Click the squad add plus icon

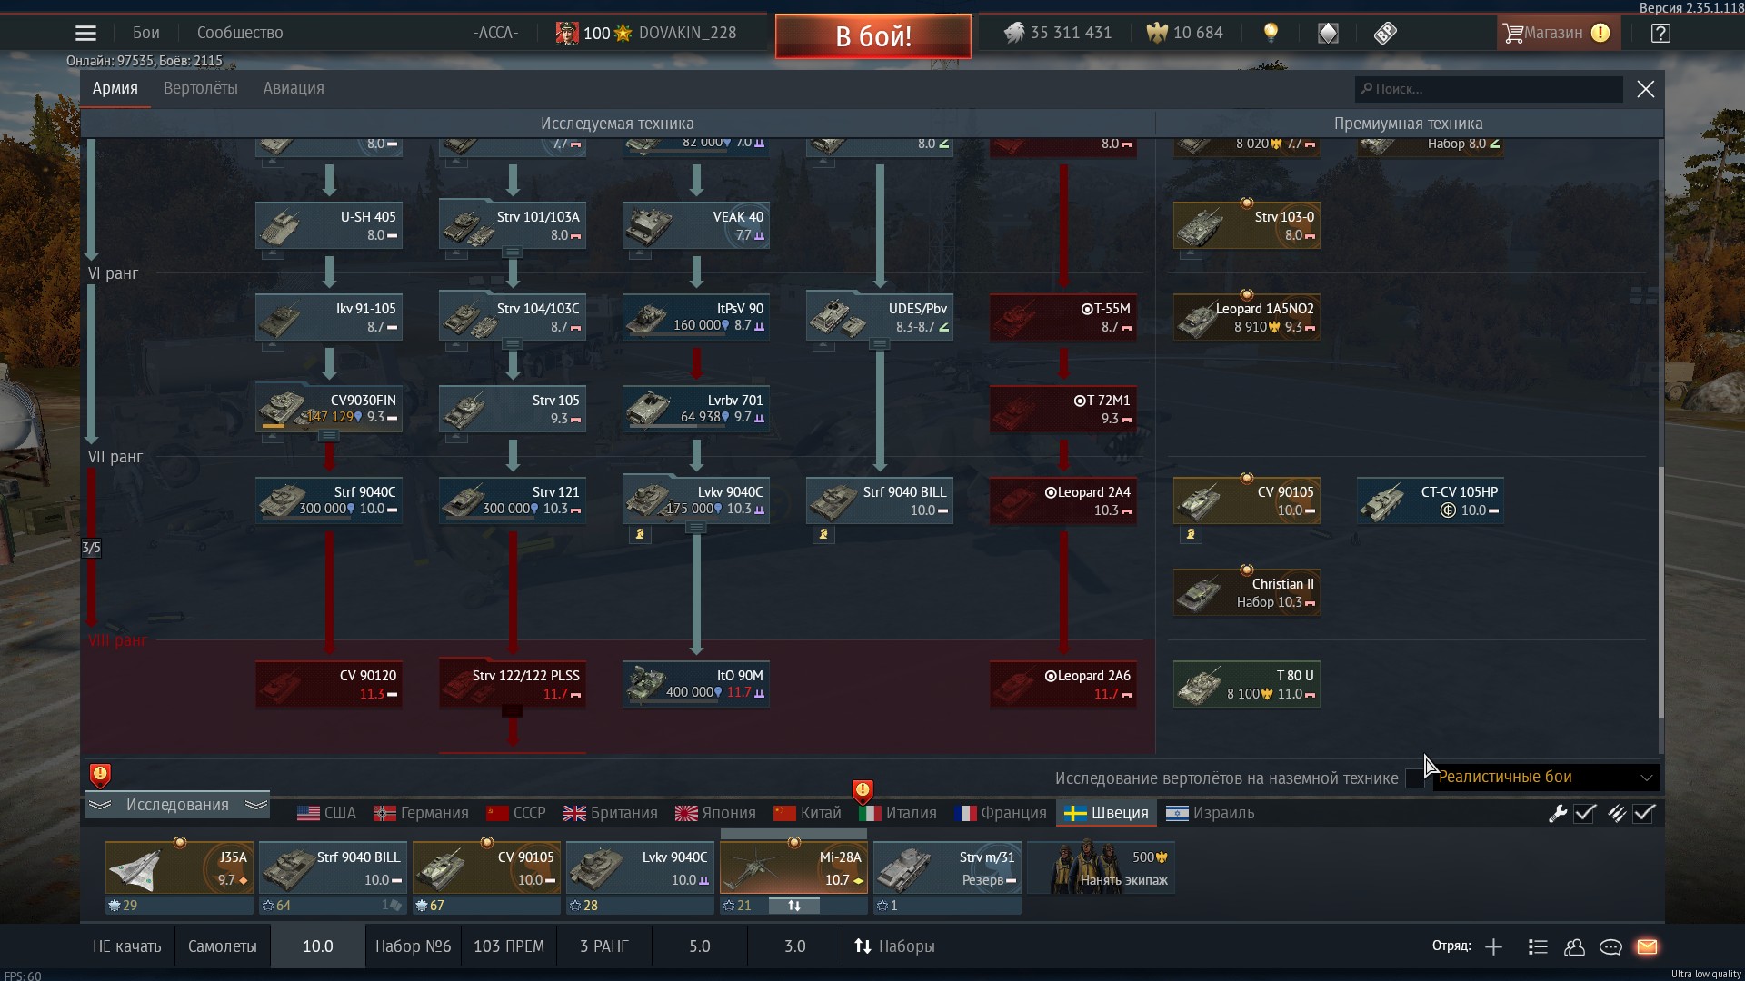pos(1493,946)
